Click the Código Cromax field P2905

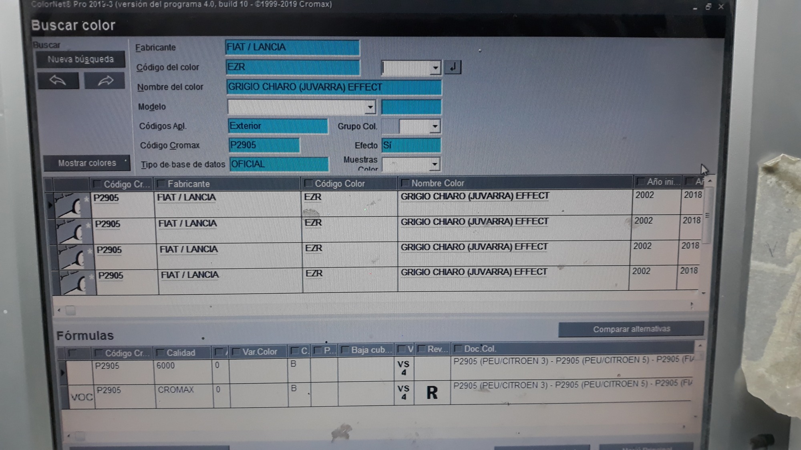[x=264, y=145]
